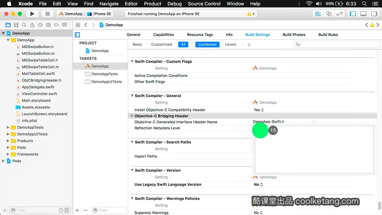The height and width of the screenshot is (215, 382).
Task: Open the Project navigator folder icon
Action: click(8, 25)
